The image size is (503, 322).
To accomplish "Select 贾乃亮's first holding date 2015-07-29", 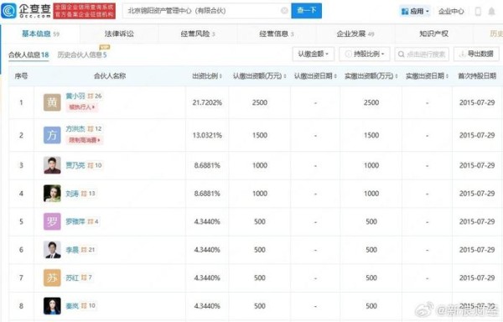I will (477, 165).
